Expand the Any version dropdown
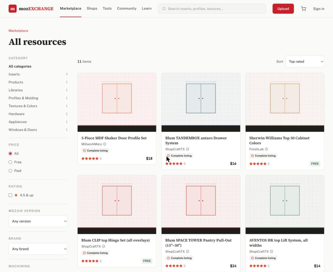The height and width of the screenshot is (272, 333). tap(38, 221)
